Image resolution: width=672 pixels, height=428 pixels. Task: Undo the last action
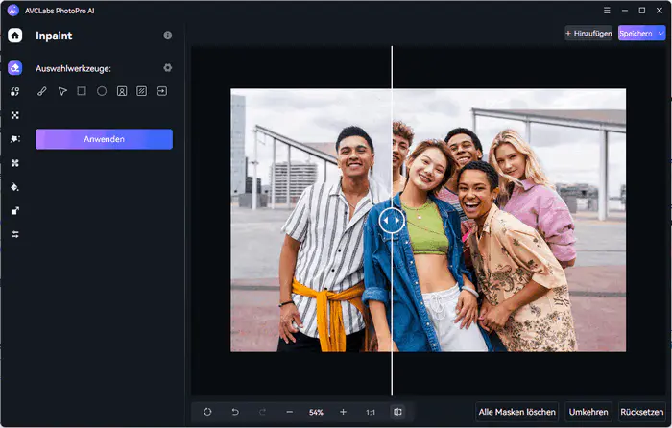point(235,412)
